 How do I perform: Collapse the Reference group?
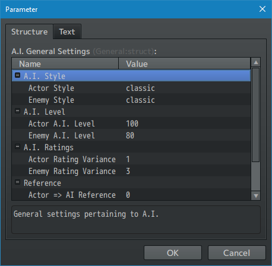click(18, 182)
